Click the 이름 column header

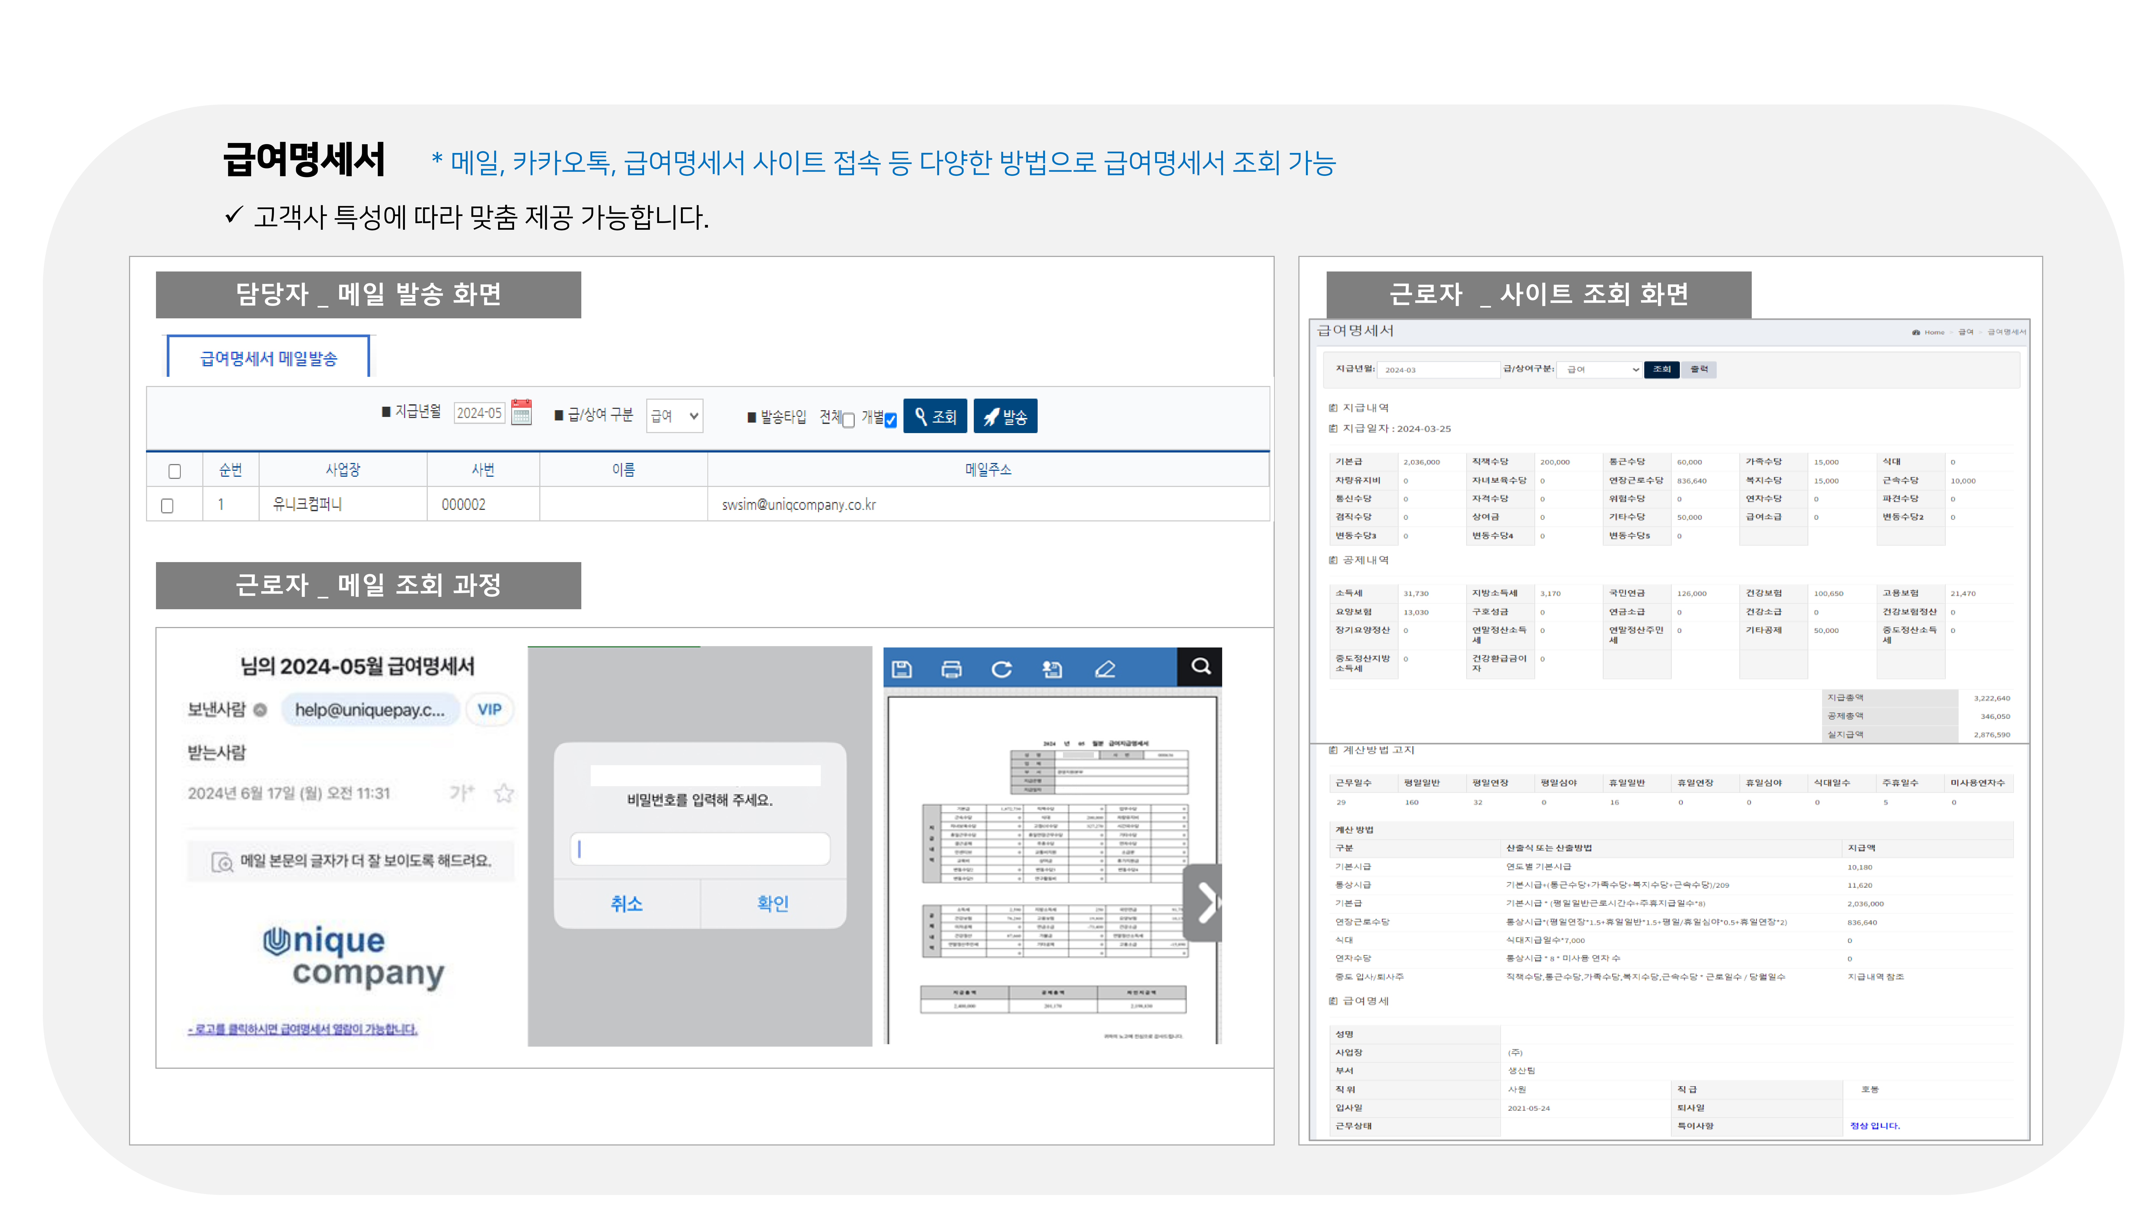coord(623,470)
